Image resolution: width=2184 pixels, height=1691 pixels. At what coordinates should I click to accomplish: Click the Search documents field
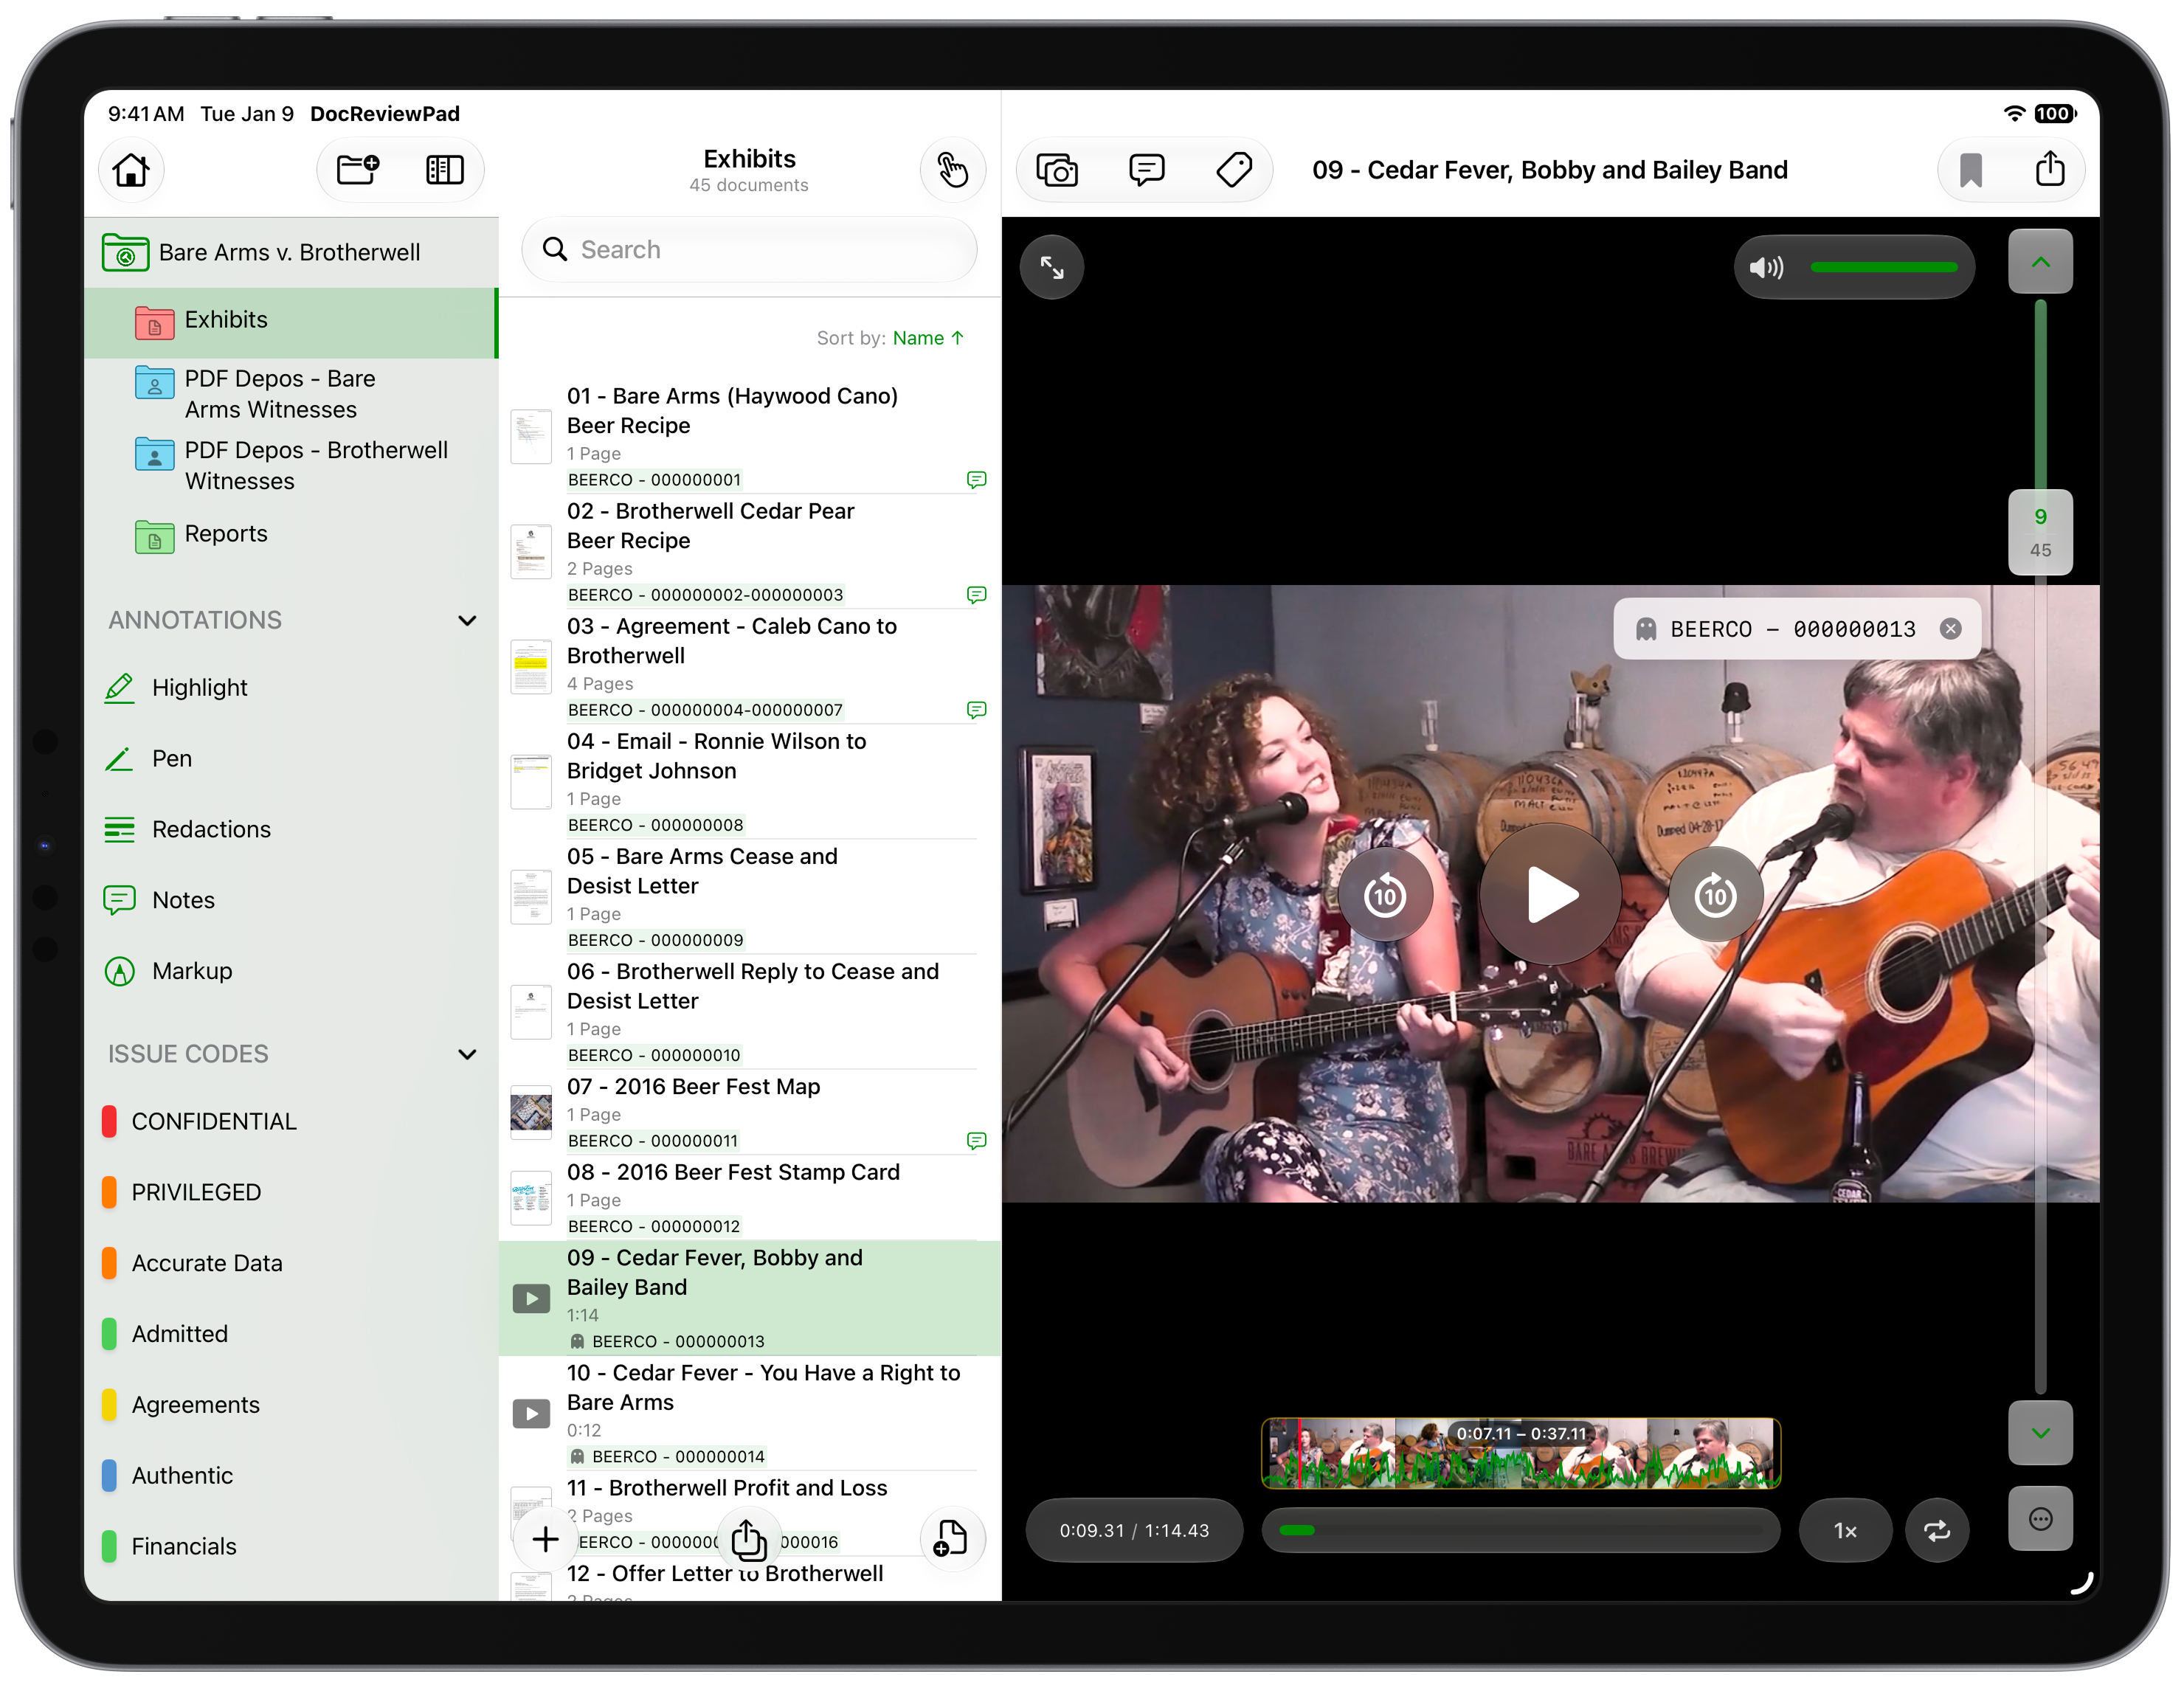coord(749,250)
